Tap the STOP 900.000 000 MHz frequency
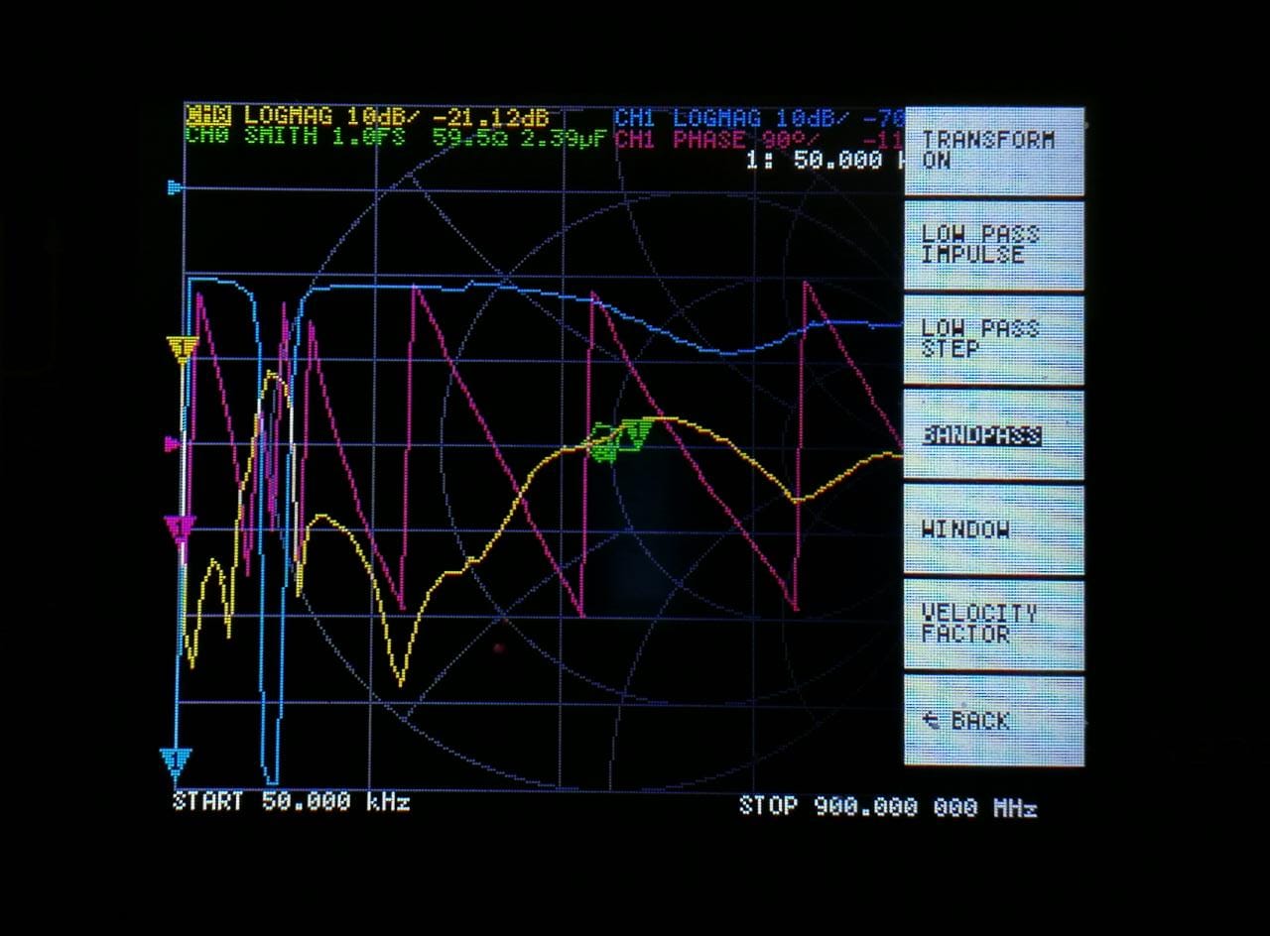1270x936 pixels. click(x=887, y=806)
